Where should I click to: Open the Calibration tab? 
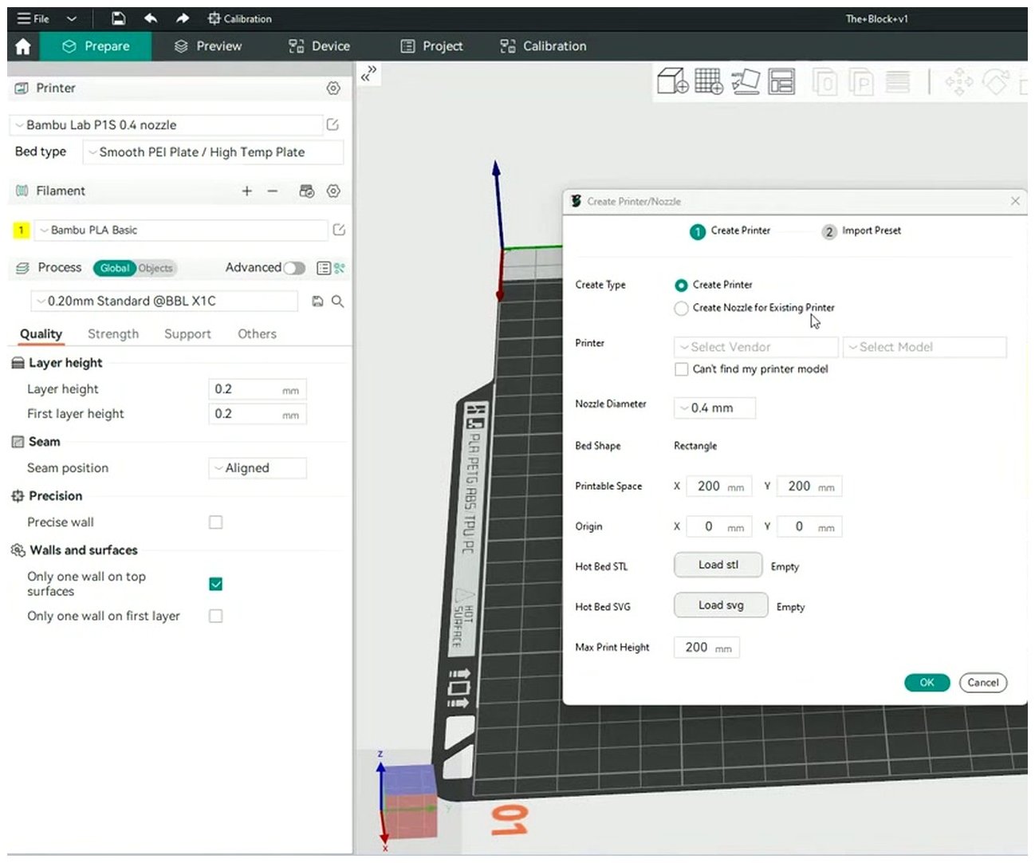tap(543, 46)
